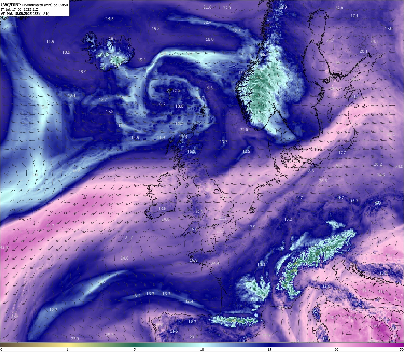Click the 19.3 value on the map
This screenshot has height=352, width=404.
click(x=156, y=28)
